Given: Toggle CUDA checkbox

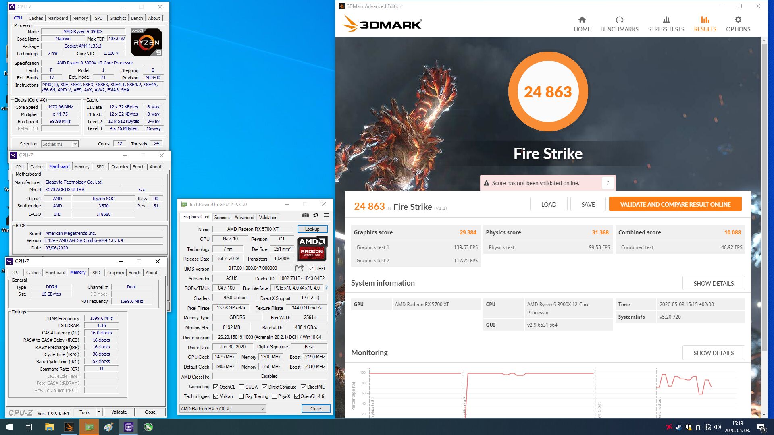Looking at the screenshot, I should coord(241,387).
